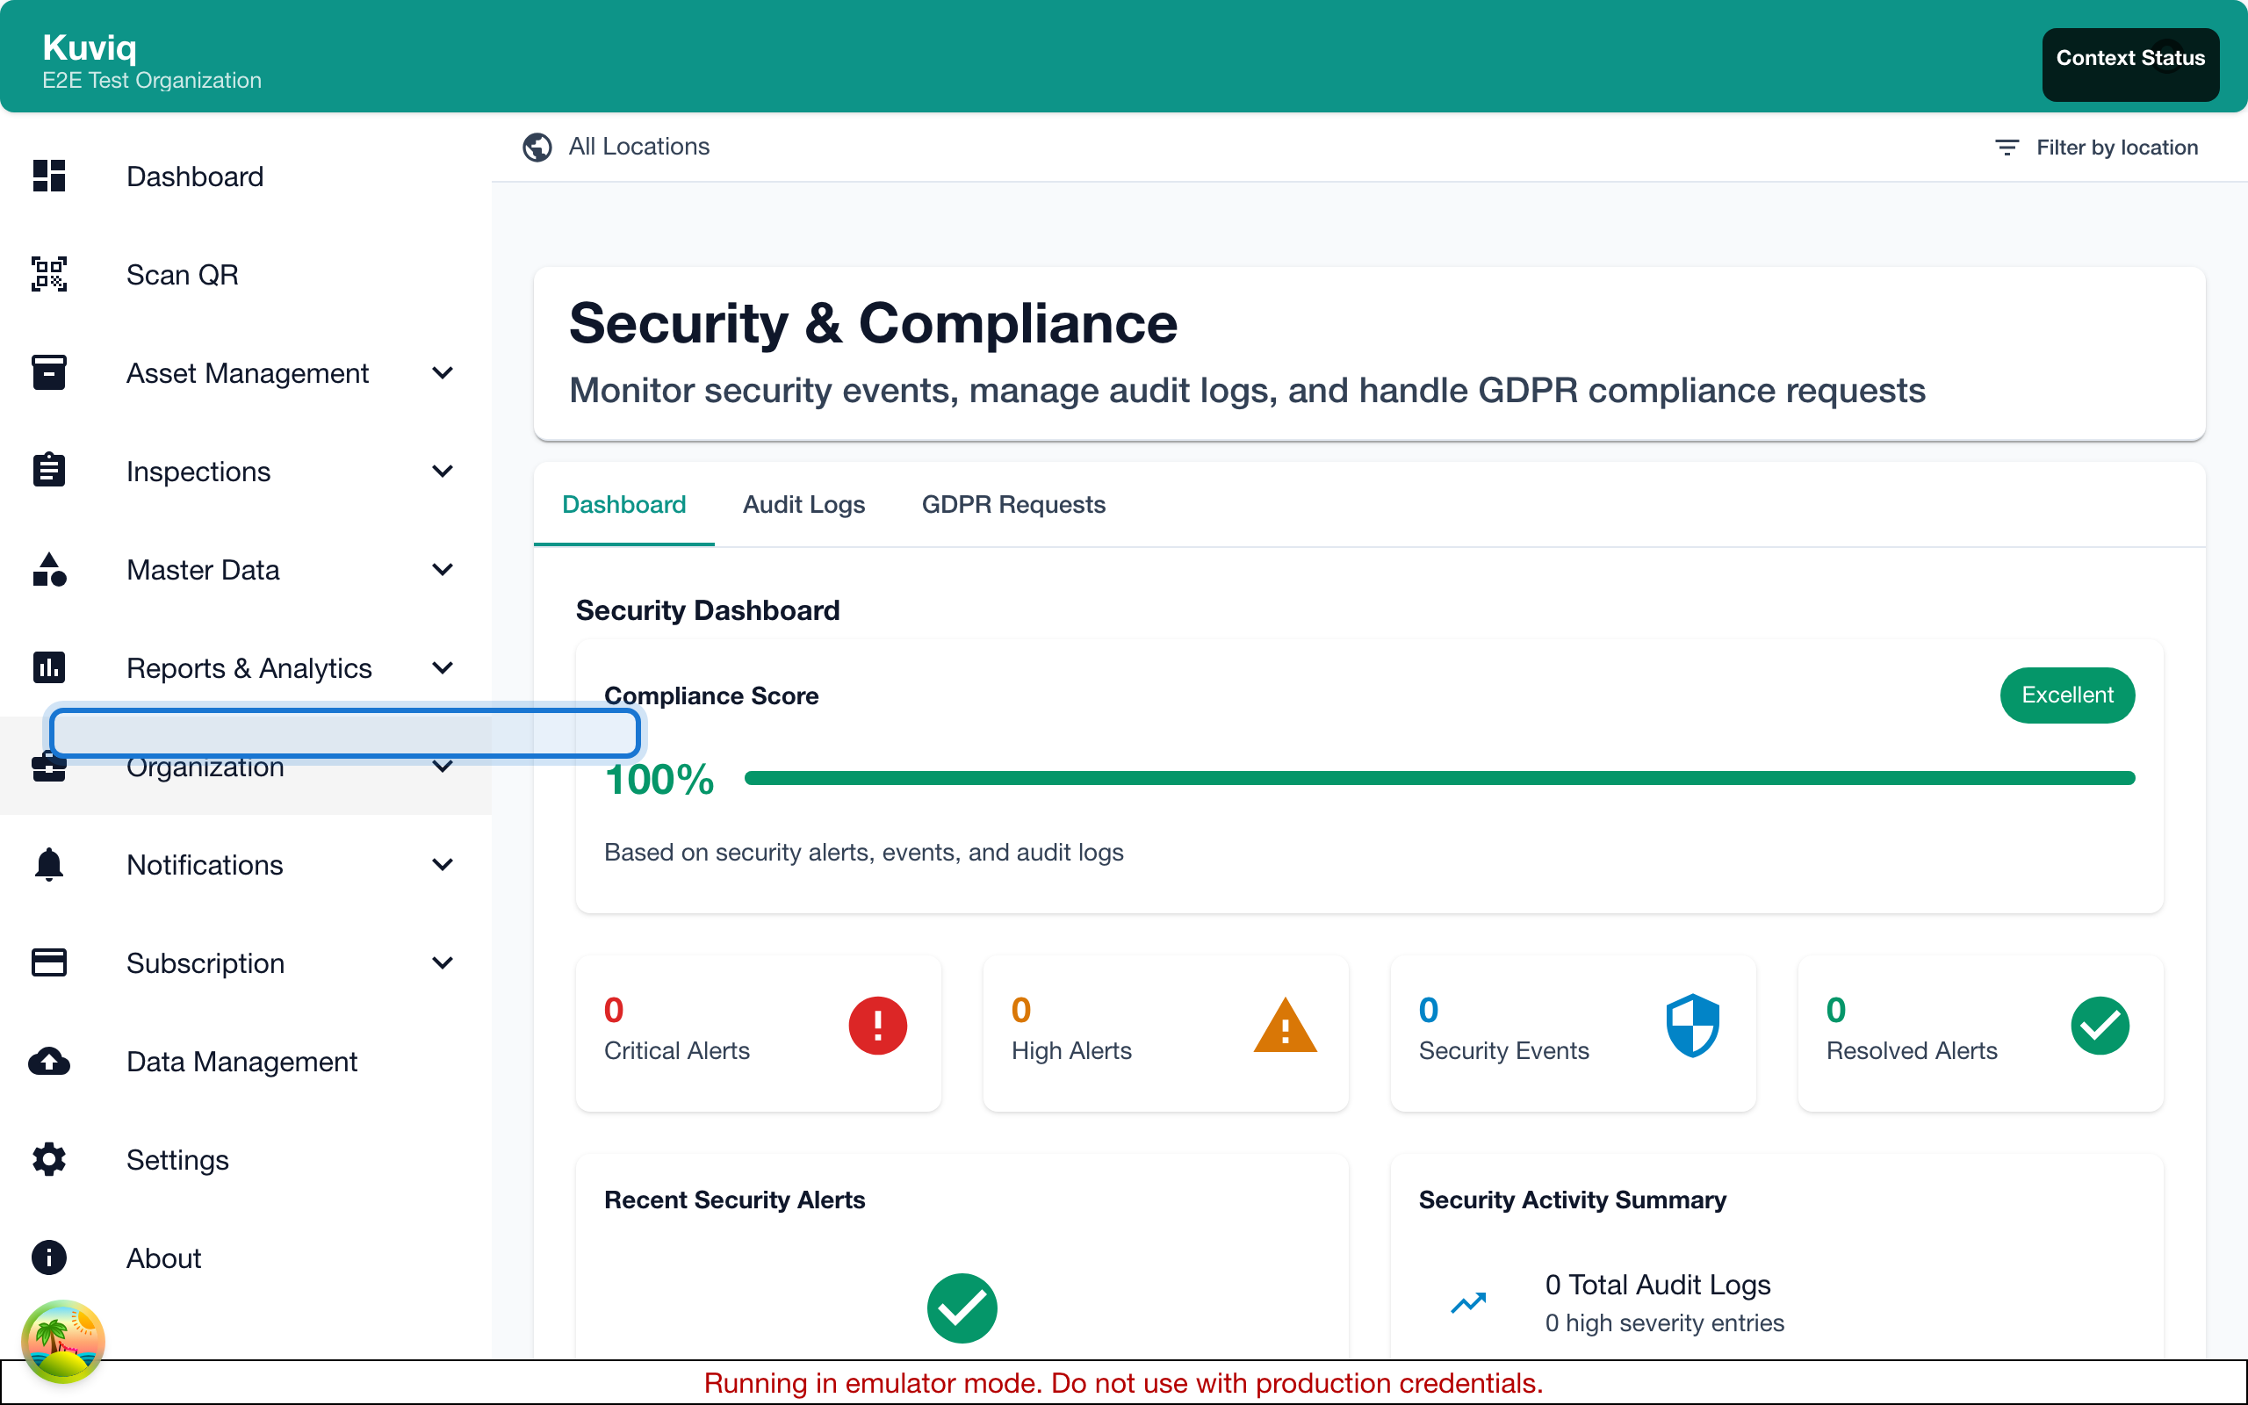Image resolution: width=2248 pixels, height=1405 pixels.
Task: Click the orange High Alerts warning triangle
Action: point(1285,1026)
